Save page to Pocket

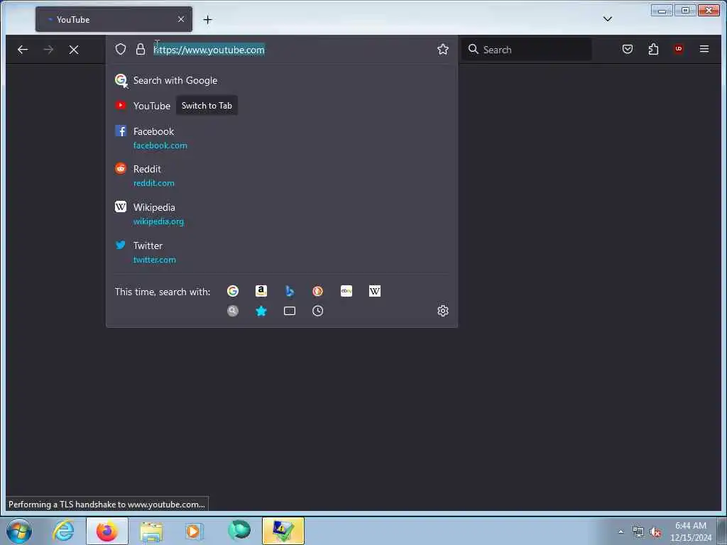click(x=628, y=49)
